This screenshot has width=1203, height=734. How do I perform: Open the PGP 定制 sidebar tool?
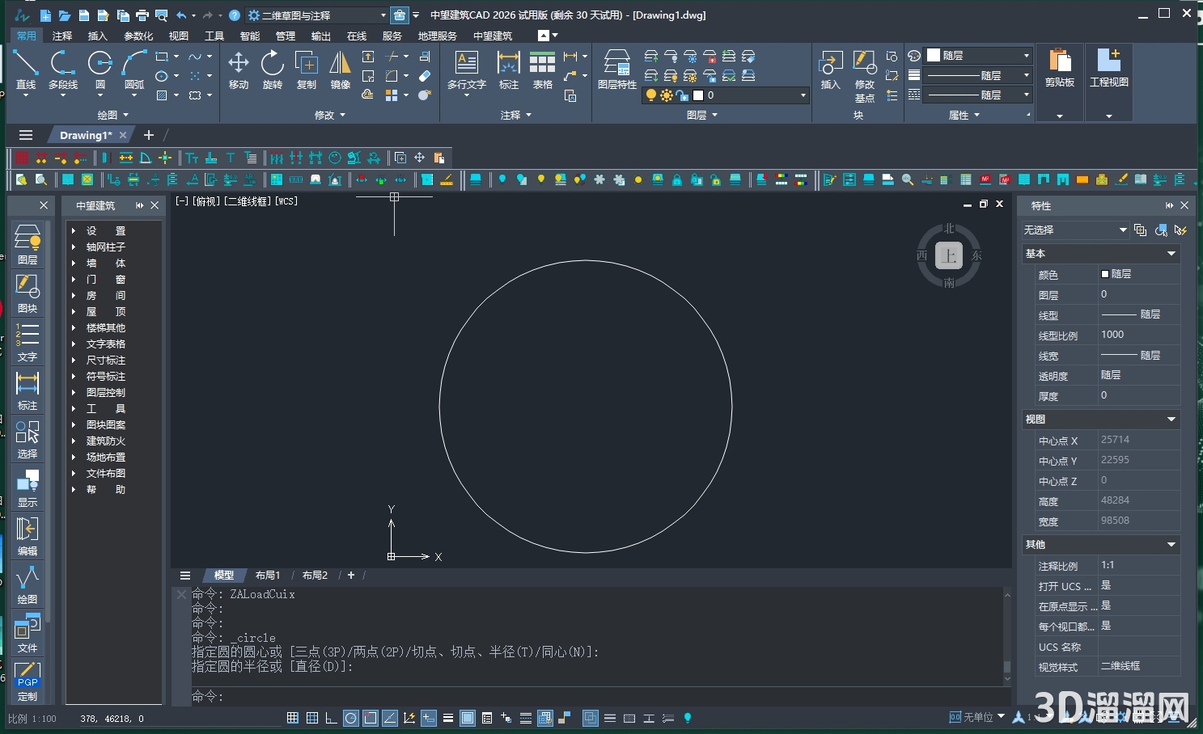tap(28, 681)
